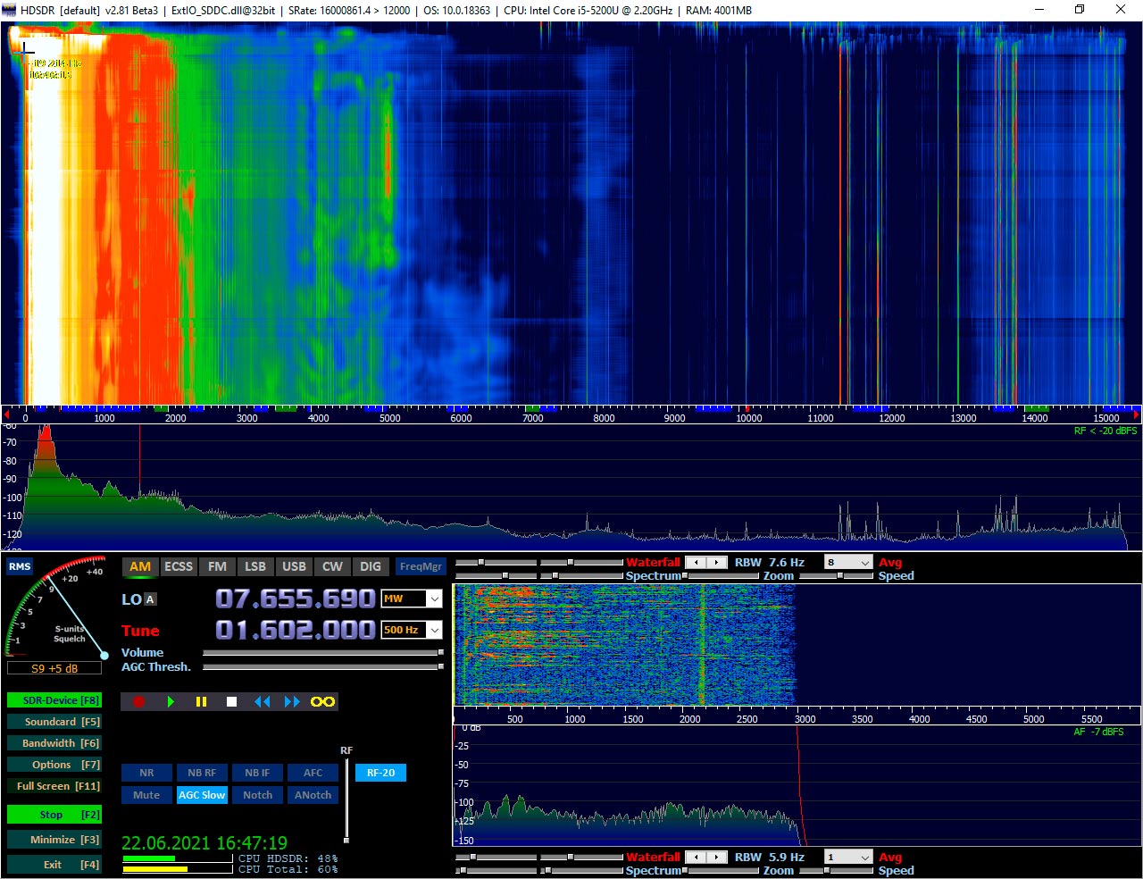The height and width of the screenshot is (879, 1143).
Task: Toggle the NB RF noise blanker
Action: tap(202, 773)
